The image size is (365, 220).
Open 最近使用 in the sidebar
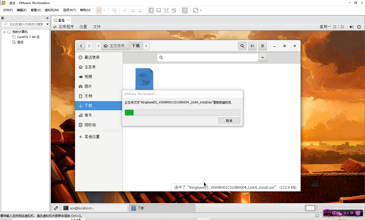[99, 57]
